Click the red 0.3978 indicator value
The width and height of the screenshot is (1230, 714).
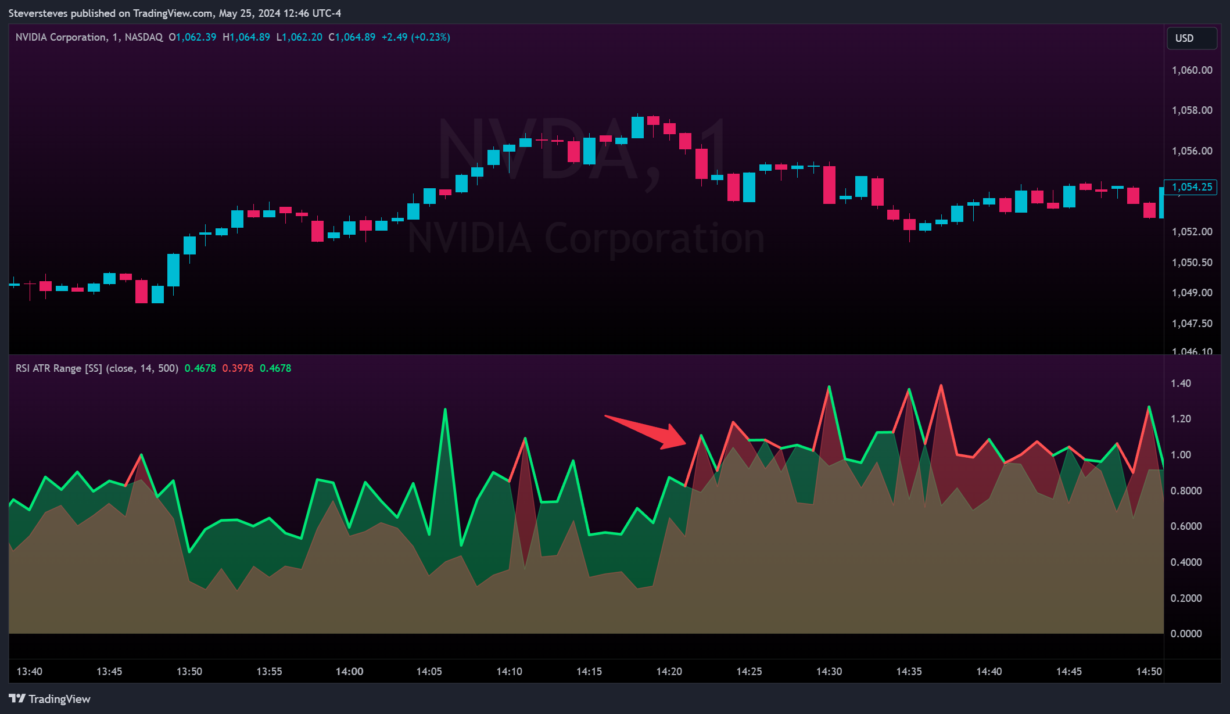(238, 368)
